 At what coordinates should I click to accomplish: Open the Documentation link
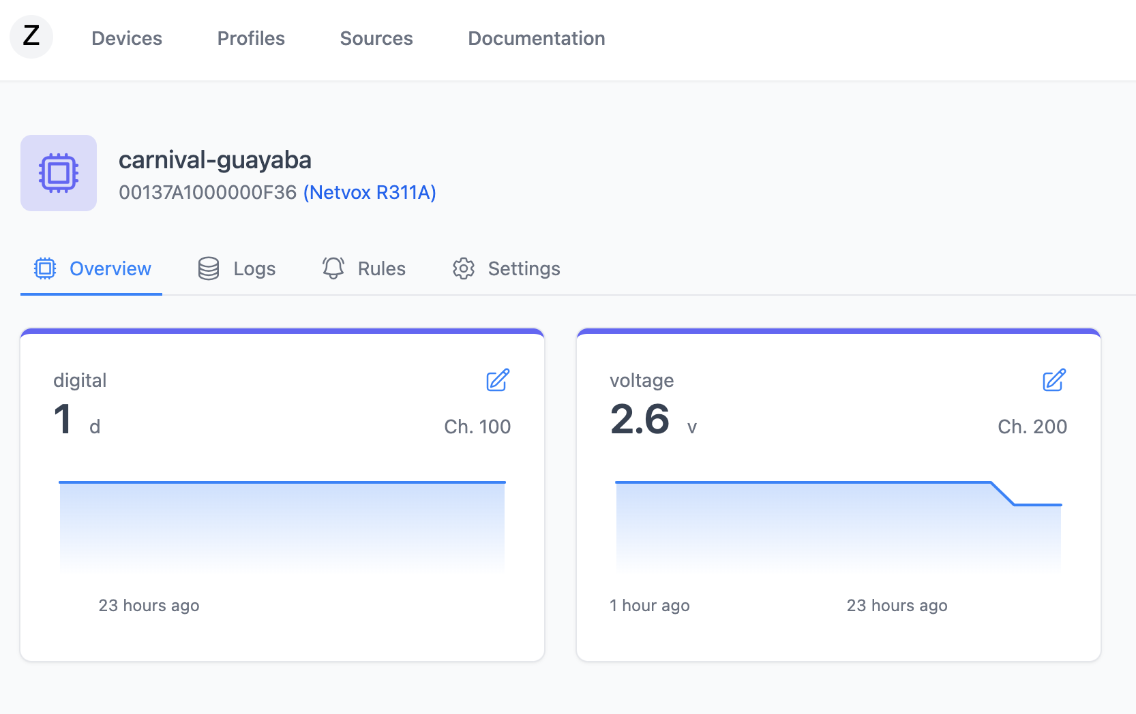click(x=536, y=38)
